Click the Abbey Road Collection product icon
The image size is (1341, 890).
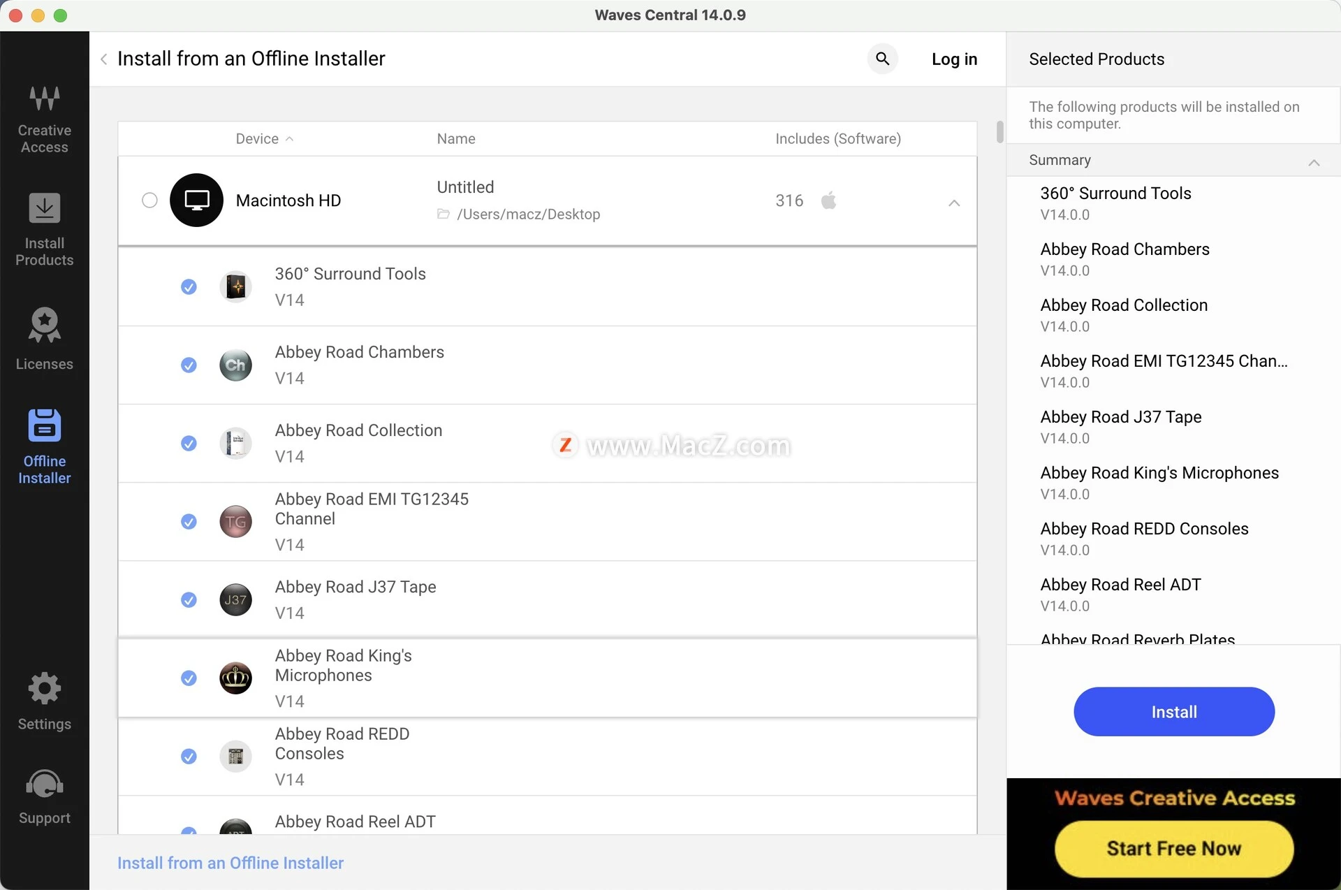click(x=236, y=443)
